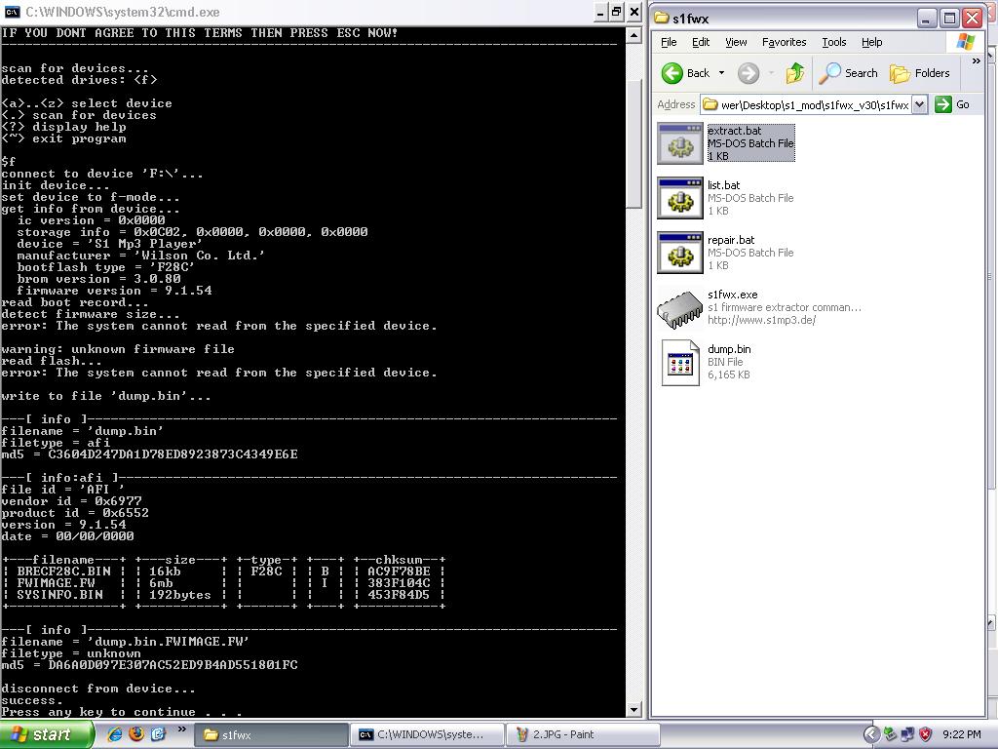
Task: Select the repair.bat batch file icon
Action: point(679,253)
